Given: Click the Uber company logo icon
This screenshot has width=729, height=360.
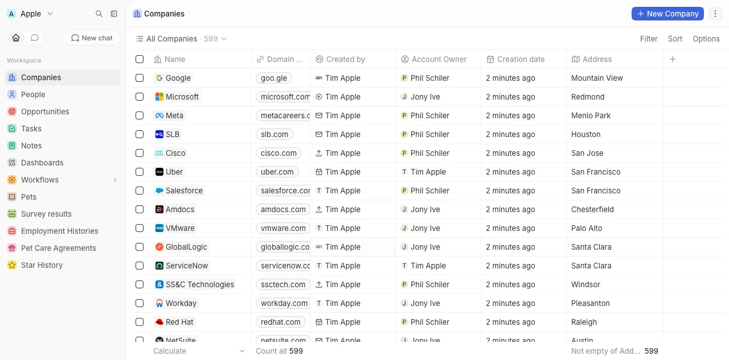Looking at the screenshot, I should click(159, 172).
